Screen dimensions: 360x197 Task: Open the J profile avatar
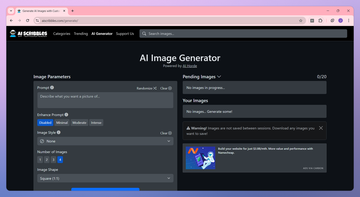(x=340, y=21)
